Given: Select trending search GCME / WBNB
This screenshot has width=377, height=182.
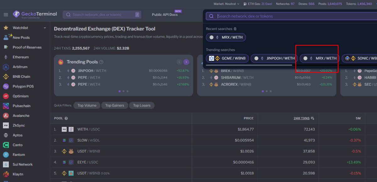Looking at the screenshot, I should (x=227, y=58).
